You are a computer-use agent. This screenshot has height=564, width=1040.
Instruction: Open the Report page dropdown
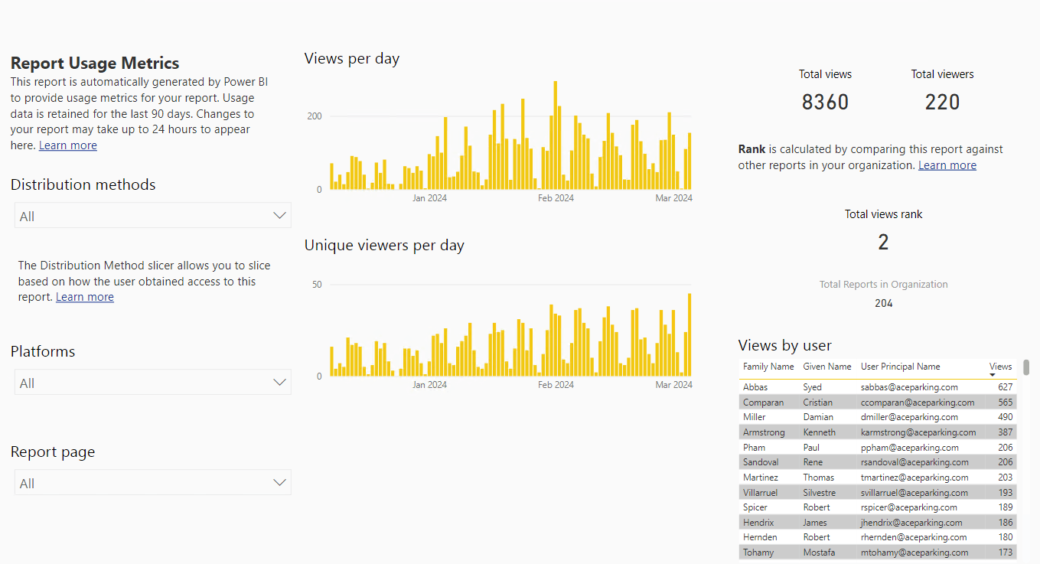coord(152,483)
